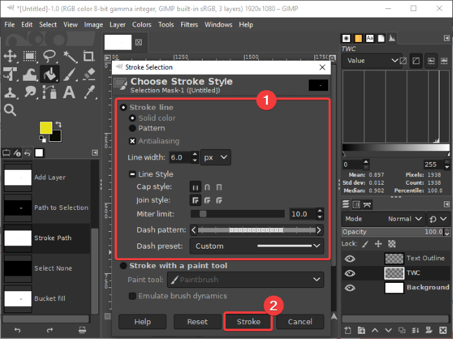This screenshot has height=339, width=453.
Task: Create a new layer group
Action: 361,330
